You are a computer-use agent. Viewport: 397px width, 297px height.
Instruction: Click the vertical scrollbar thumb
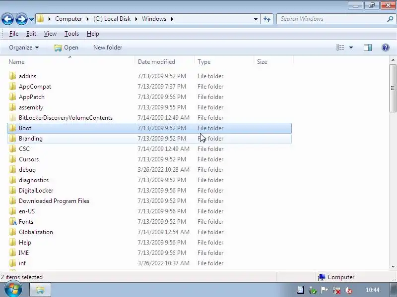coord(393,88)
